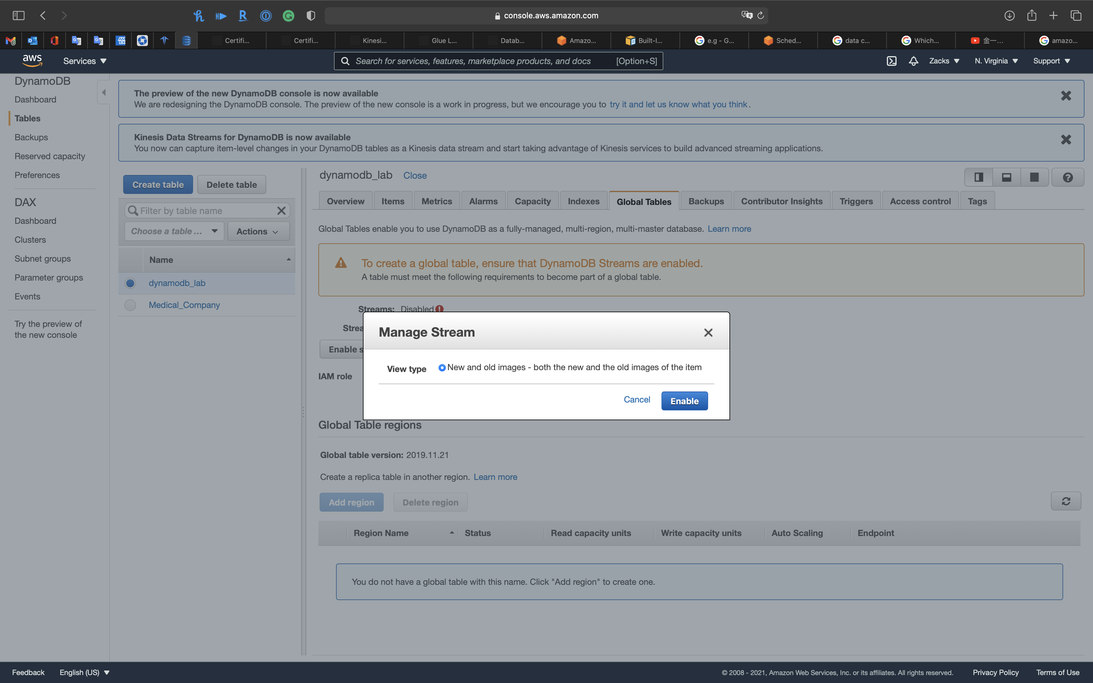Collapse the DynamoDB sidebar arrow
Image resolution: width=1093 pixels, height=683 pixels.
point(104,93)
